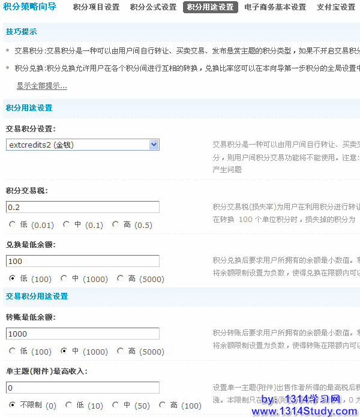Click 显示全部提示 link

pos(41,86)
